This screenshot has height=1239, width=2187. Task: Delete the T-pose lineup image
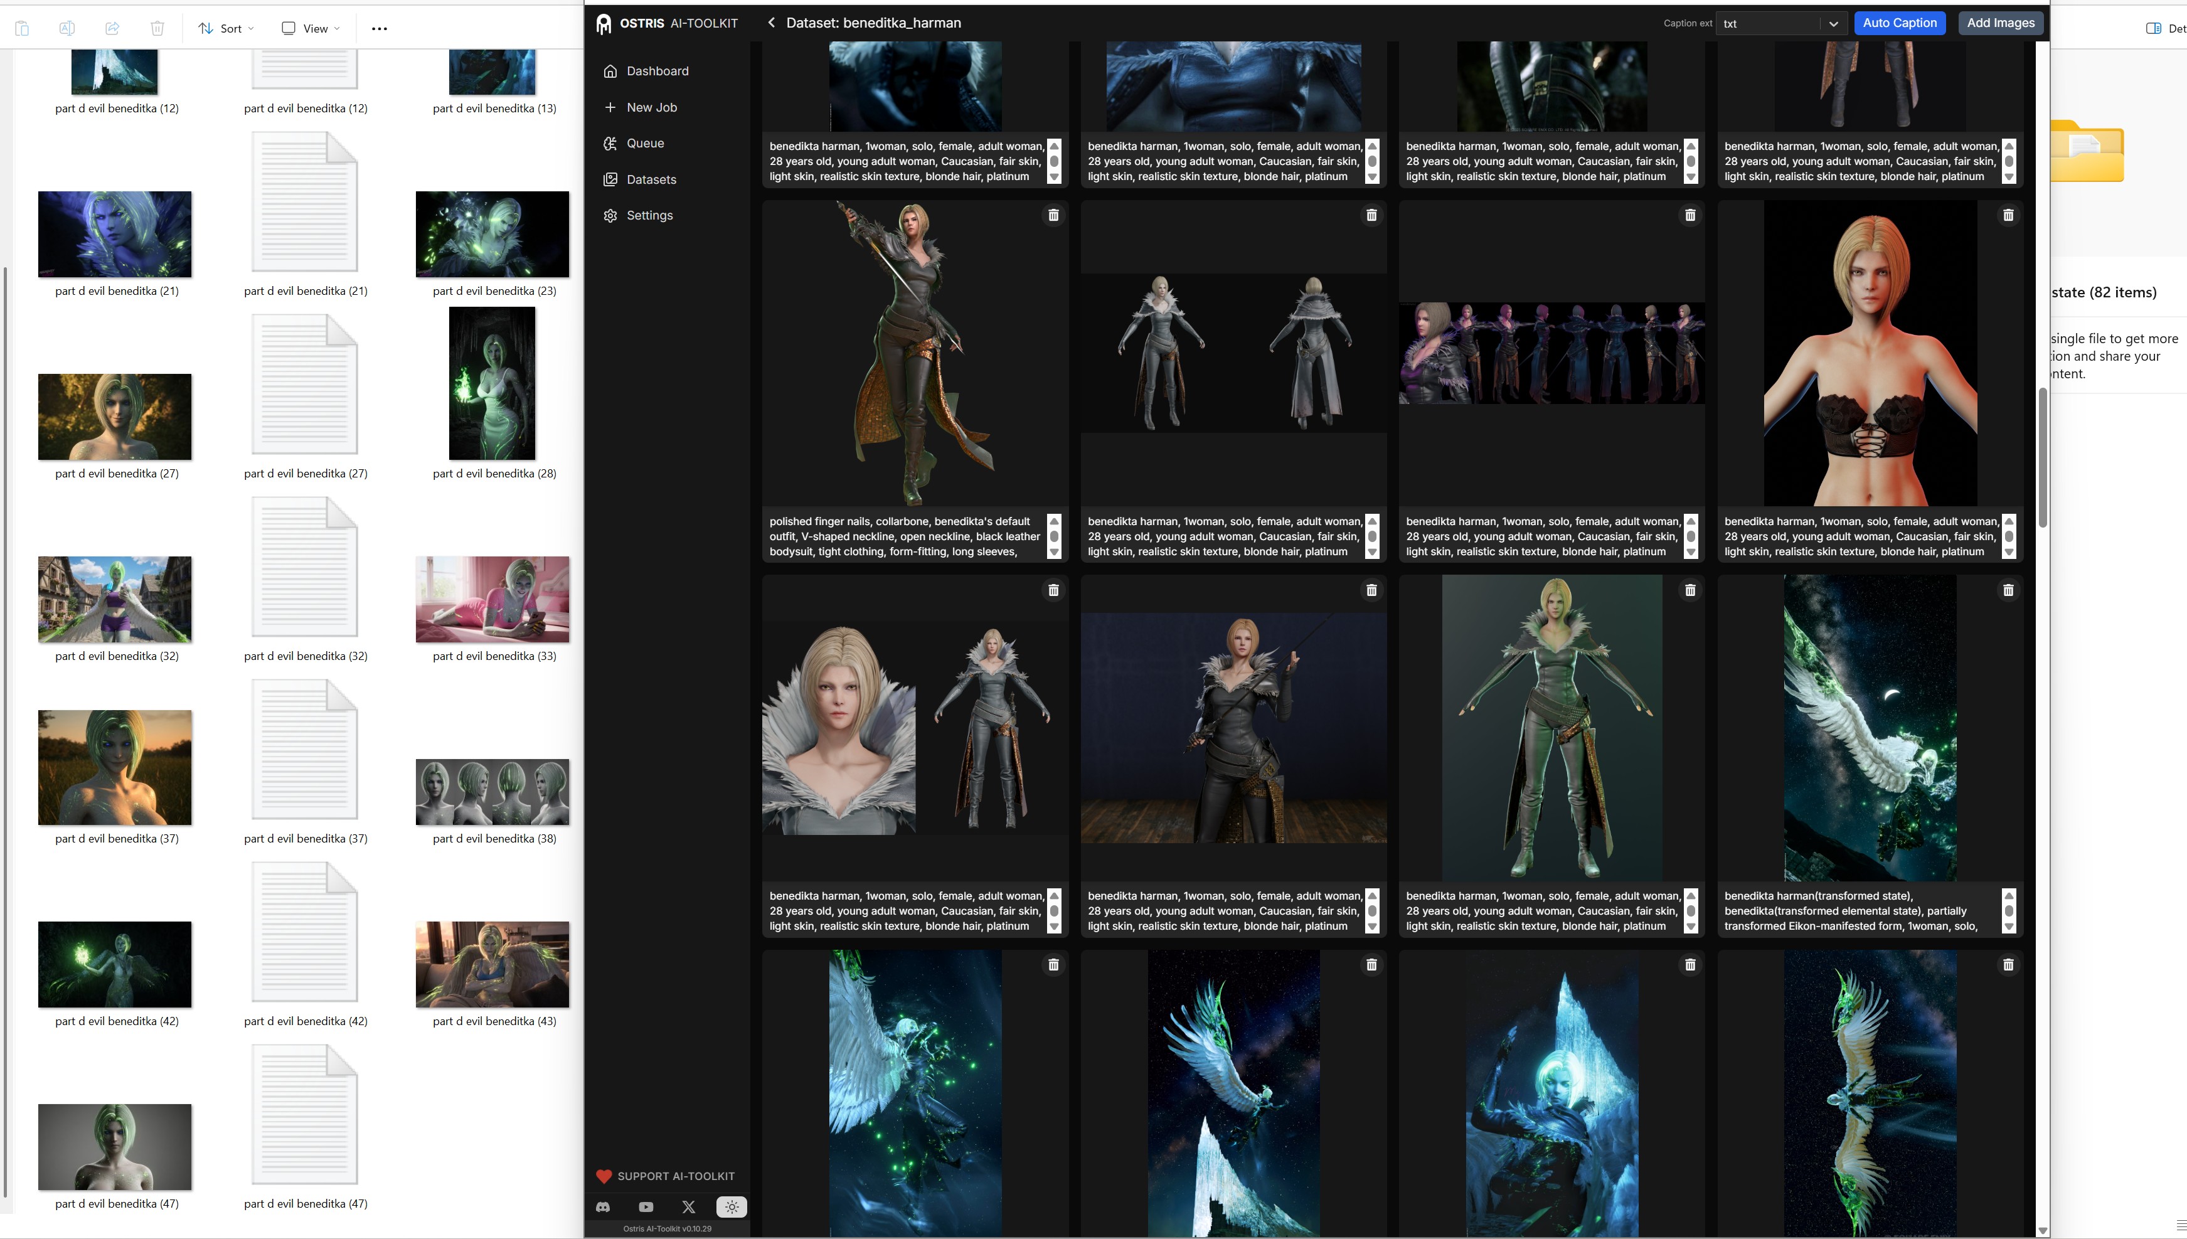[1690, 215]
